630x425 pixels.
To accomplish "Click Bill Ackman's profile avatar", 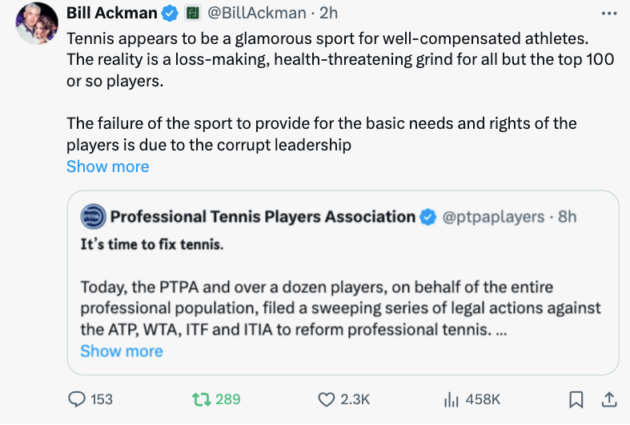I will coord(36,22).
